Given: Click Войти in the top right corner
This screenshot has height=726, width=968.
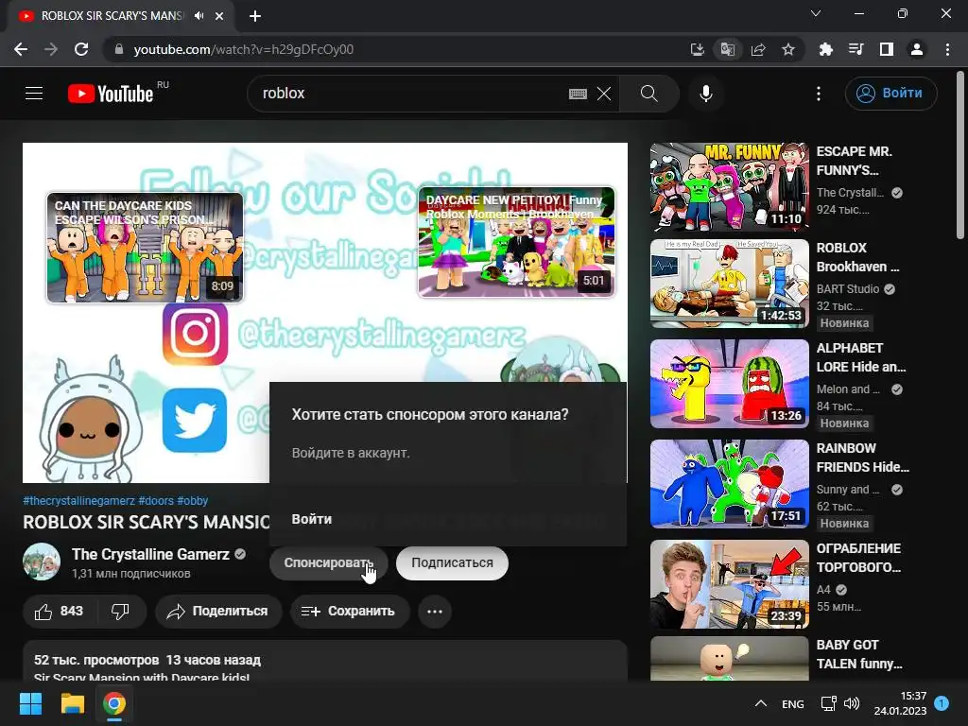Looking at the screenshot, I should (x=890, y=94).
